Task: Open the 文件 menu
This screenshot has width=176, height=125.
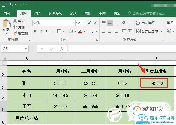Action: pos(7,13)
